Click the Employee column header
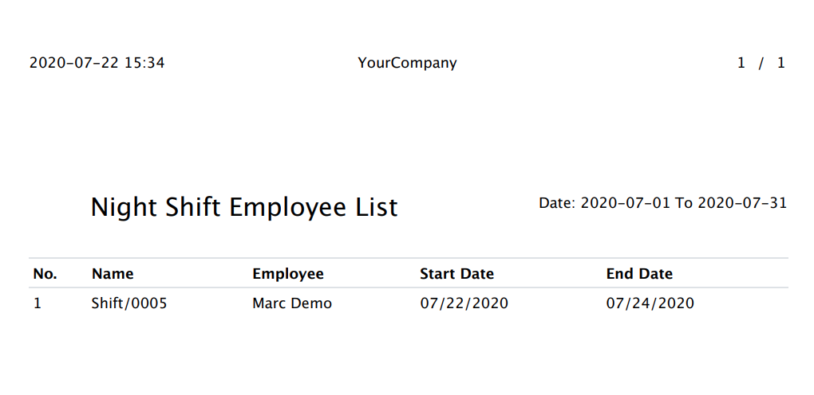Screen dimensions: 814x395 (x=288, y=274)
